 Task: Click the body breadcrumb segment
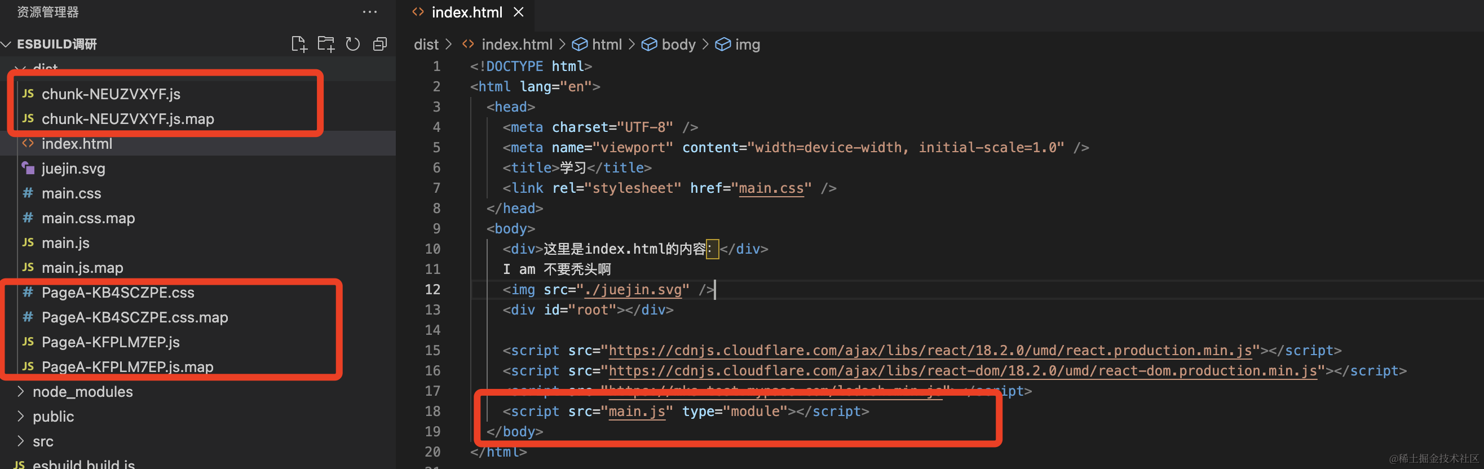pyautogui.click(x=679, y=45)
